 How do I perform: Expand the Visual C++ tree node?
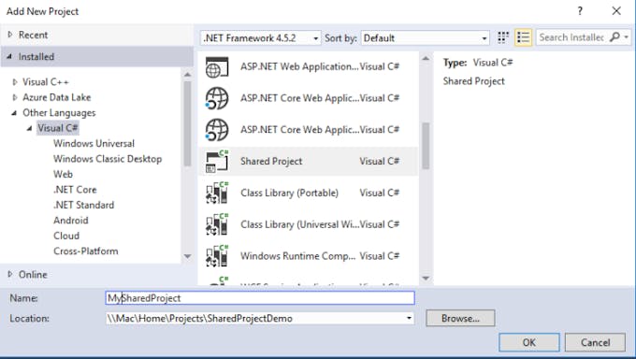coord(15,82)
